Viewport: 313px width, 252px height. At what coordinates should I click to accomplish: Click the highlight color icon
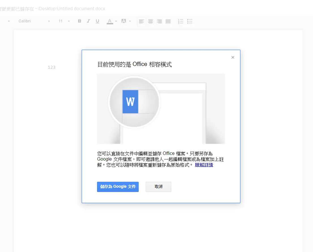pos(124,21)
